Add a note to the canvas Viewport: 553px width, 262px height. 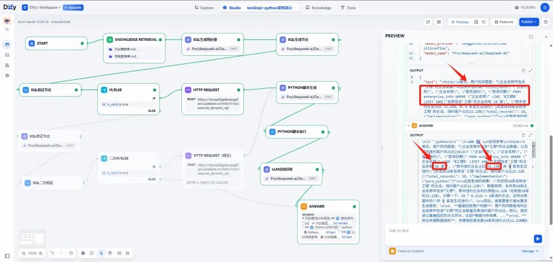(x=92, y=253)
